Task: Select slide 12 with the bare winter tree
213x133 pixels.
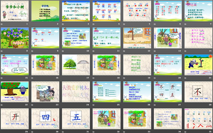Action: click(x=137, y=38)
